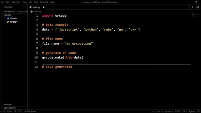
Task: Click line number 10 in gutter
Action: click(36, 57)
